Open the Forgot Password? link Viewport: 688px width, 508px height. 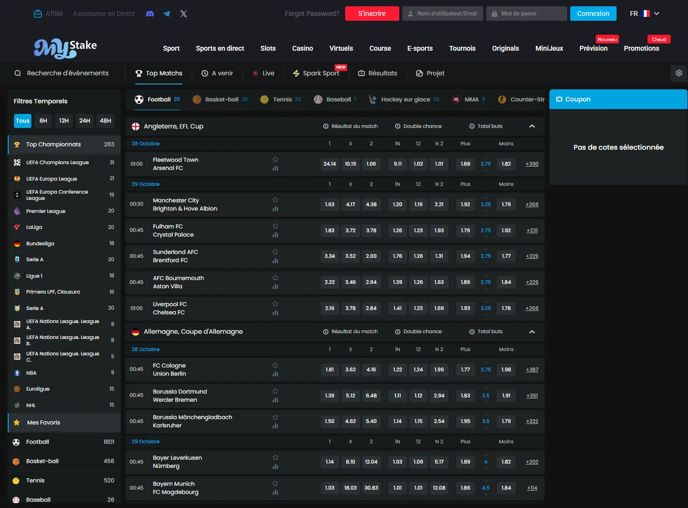(312, 14)
